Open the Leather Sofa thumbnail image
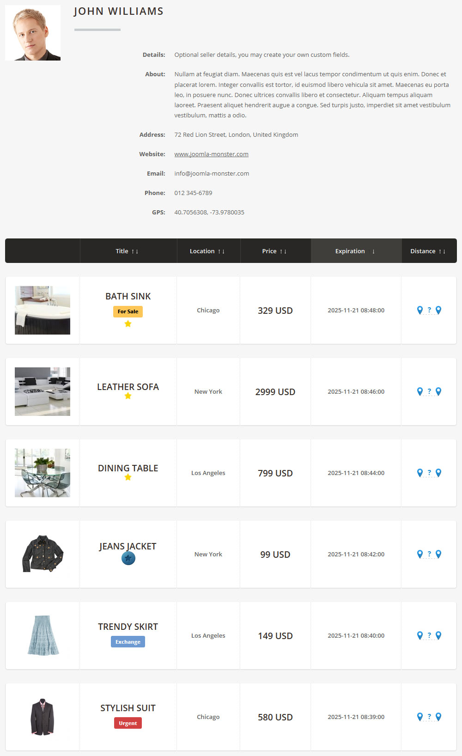This screenshot has width=462, height=756. click(43, 391)
